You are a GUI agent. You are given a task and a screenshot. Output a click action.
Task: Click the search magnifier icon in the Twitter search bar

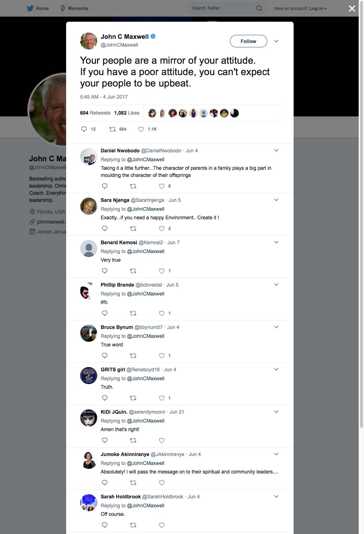[x=259, y=8]
